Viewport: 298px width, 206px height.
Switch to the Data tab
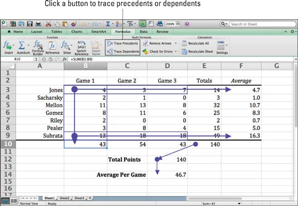pyautogui.click(x=144, y=32)
